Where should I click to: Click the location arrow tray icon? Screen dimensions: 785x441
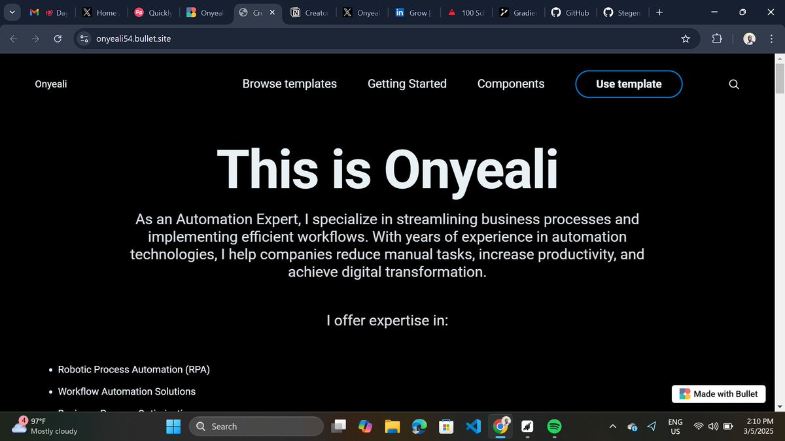pos(652,427)
